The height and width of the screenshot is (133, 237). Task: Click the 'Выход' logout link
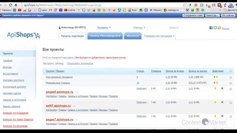226,28
